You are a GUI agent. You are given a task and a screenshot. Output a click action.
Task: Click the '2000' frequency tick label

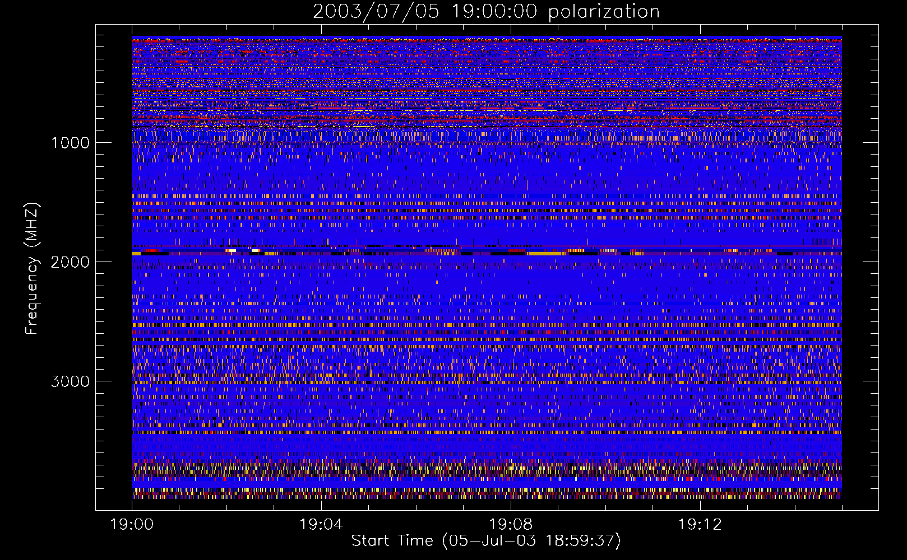pos(70,262)
